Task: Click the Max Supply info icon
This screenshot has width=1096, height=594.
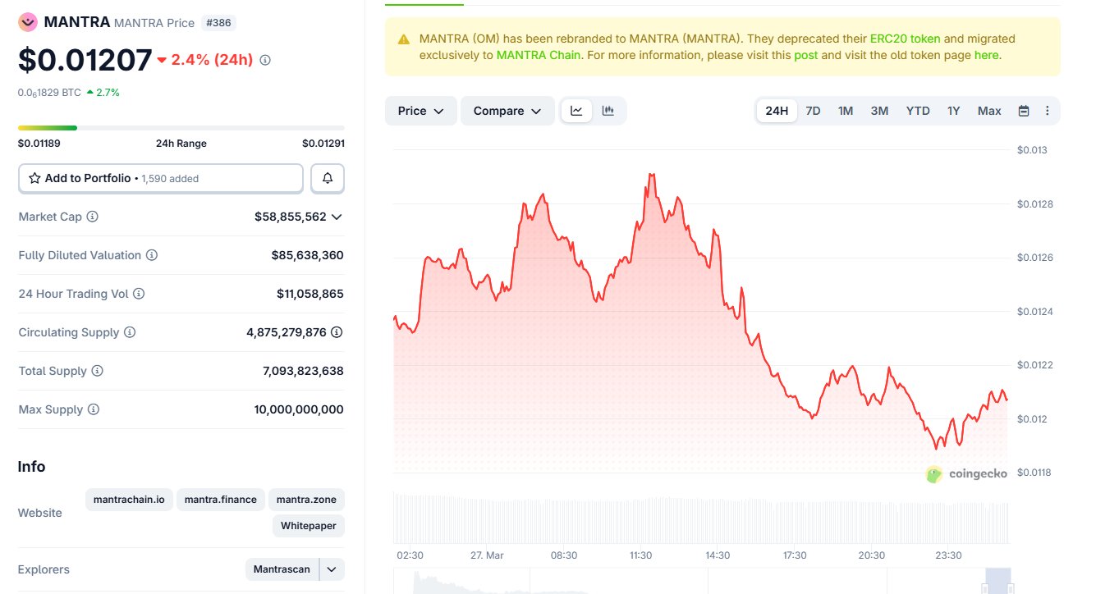Action: [94, 409]
